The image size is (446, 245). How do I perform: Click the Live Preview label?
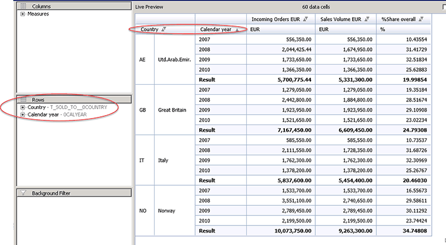(x=149, y=6)
